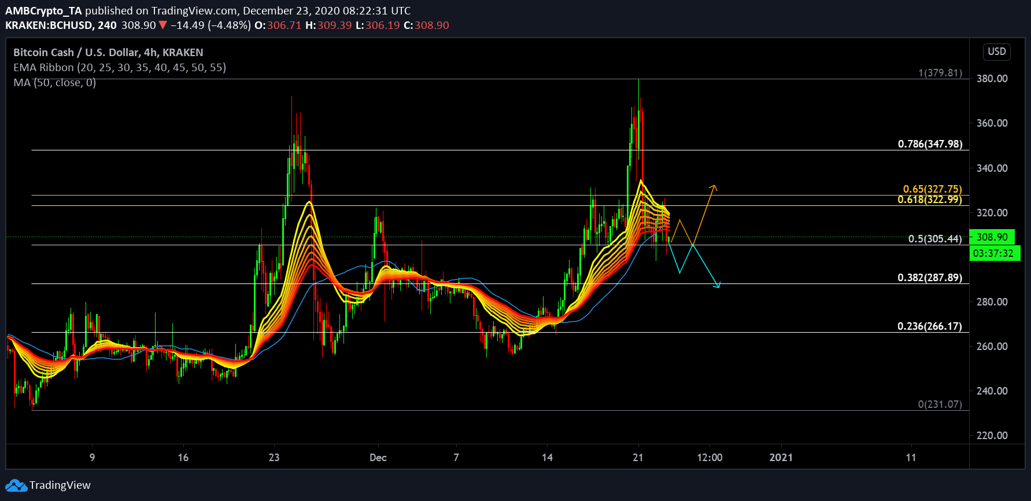Image resolution: width=1031 pixels, height=501 pixels.
Task: Click the 23 date on time axis
Action: [274, 458]
